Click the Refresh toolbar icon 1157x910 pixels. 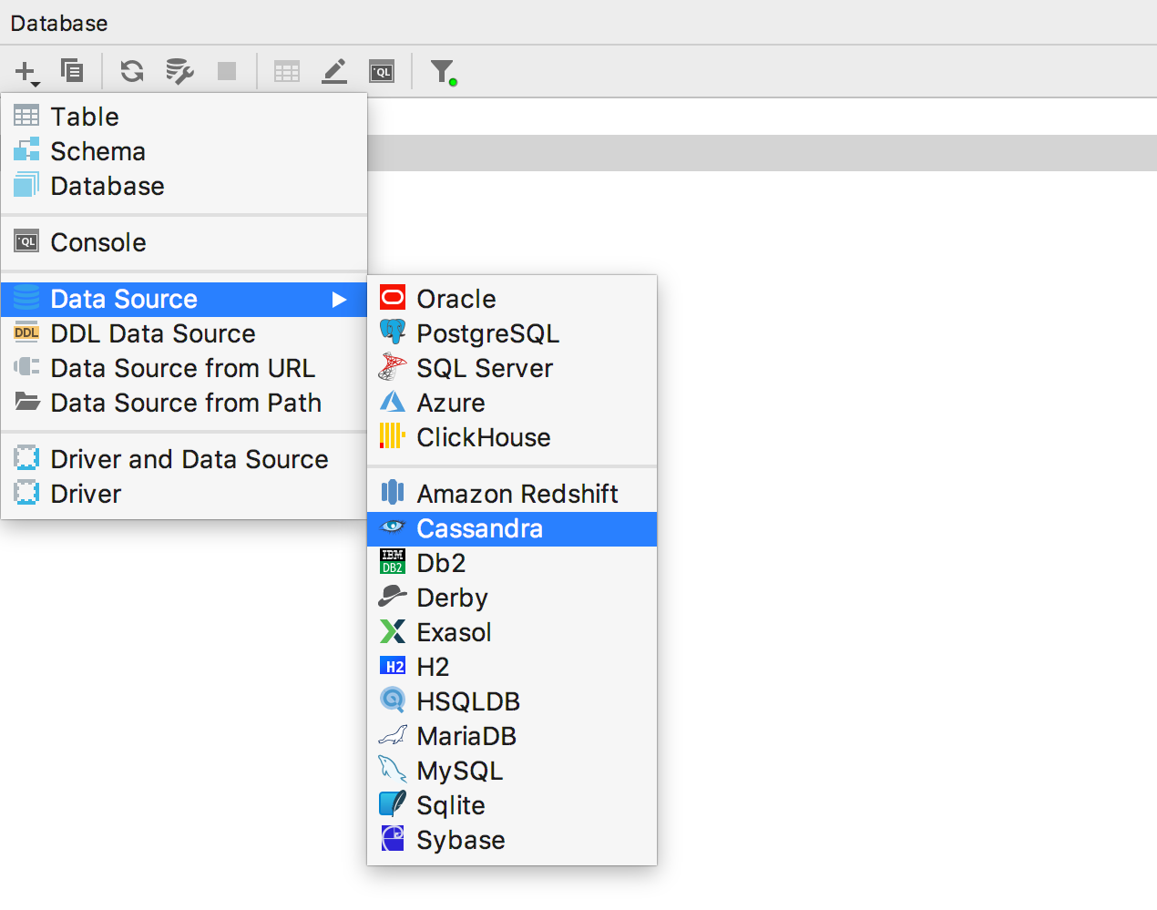(132, 71)
